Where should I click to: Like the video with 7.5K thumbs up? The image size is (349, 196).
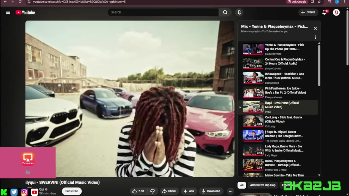click(139, 191)
